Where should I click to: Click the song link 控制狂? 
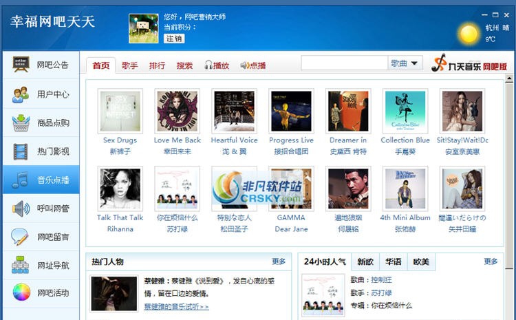pos(381,280)
